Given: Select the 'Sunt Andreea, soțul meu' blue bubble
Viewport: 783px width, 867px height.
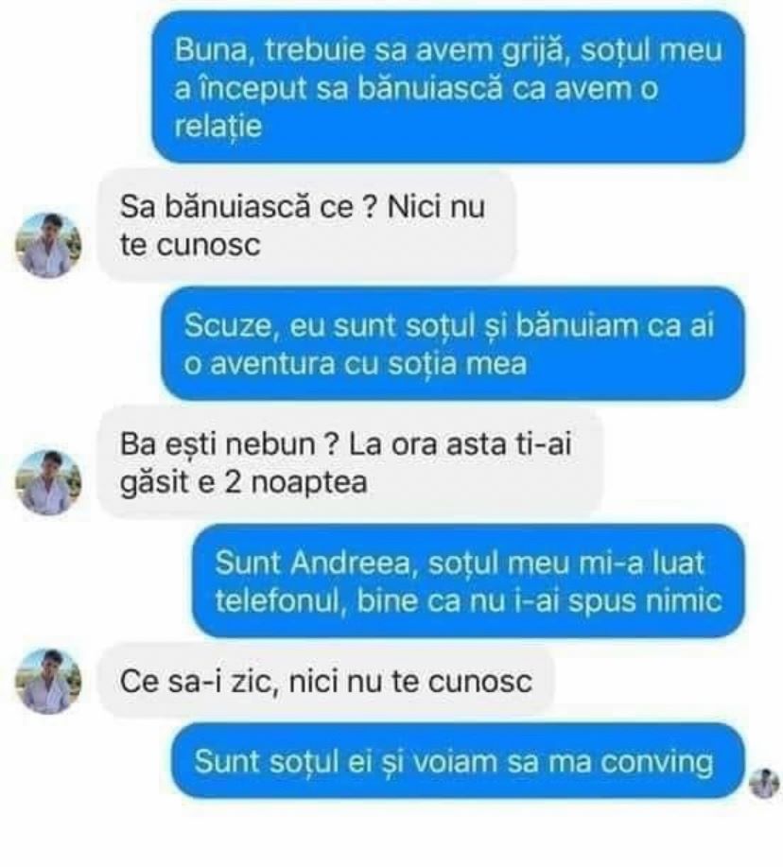Looking at the screenshot, I should coord(468,581).
